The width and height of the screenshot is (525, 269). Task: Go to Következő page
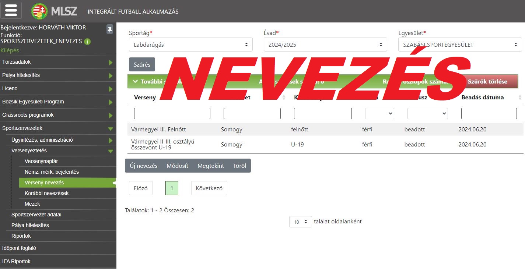(209, 188)
